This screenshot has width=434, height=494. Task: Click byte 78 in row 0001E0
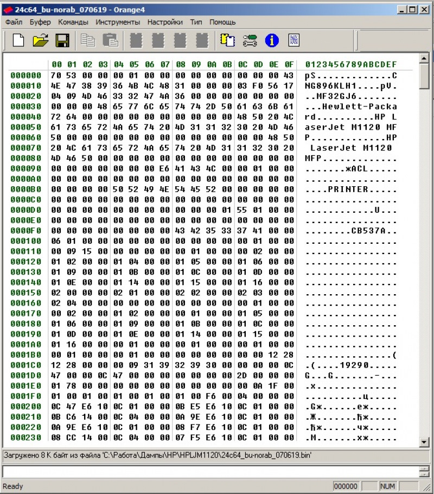point(71,386)
